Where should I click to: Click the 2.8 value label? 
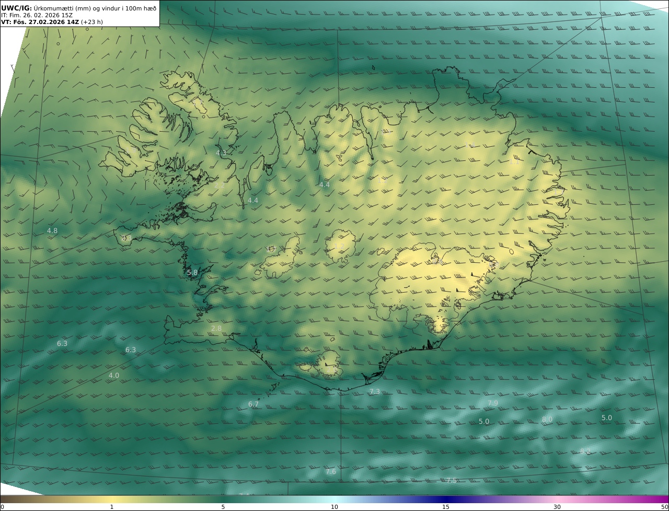pos(216,328)
